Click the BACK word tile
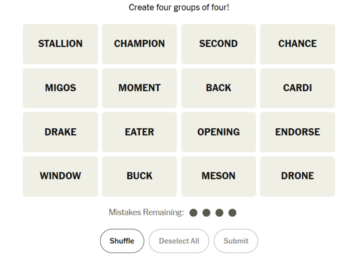The image size is (362, 268). (219, 88)
